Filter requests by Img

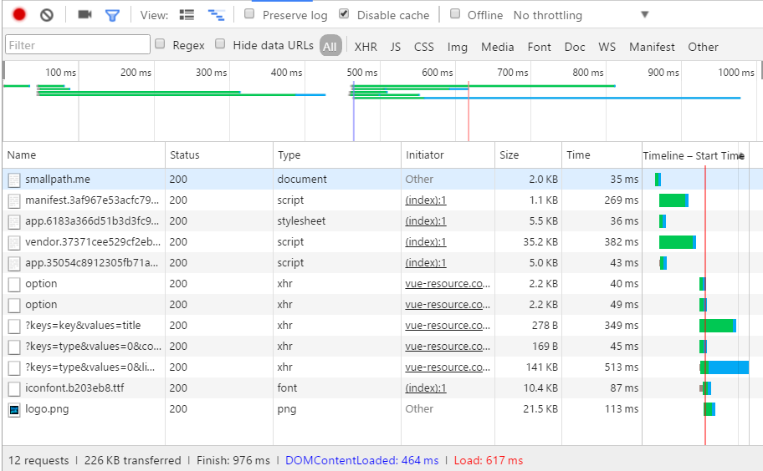tap(458, 47)
